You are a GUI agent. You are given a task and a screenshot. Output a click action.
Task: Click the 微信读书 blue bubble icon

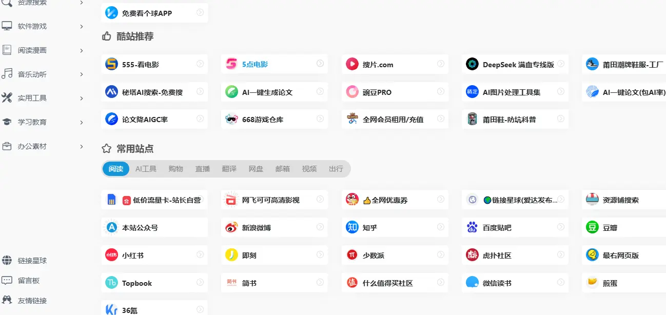[x=472, y=283]
